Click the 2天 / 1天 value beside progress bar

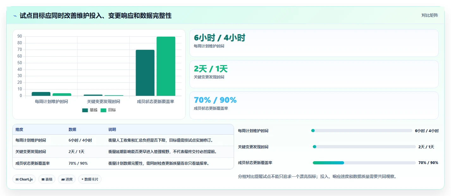pyautogui.click(x=426, y=147)
